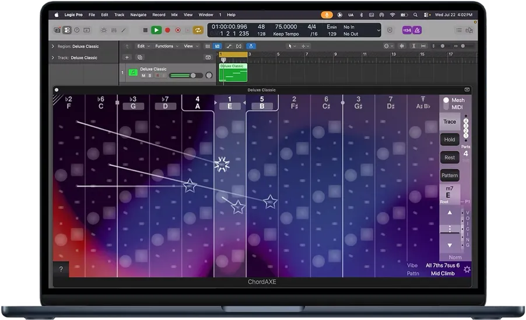Click the Hold button in ChordAXE
This screenshot has height=320, width=526.
450,140
